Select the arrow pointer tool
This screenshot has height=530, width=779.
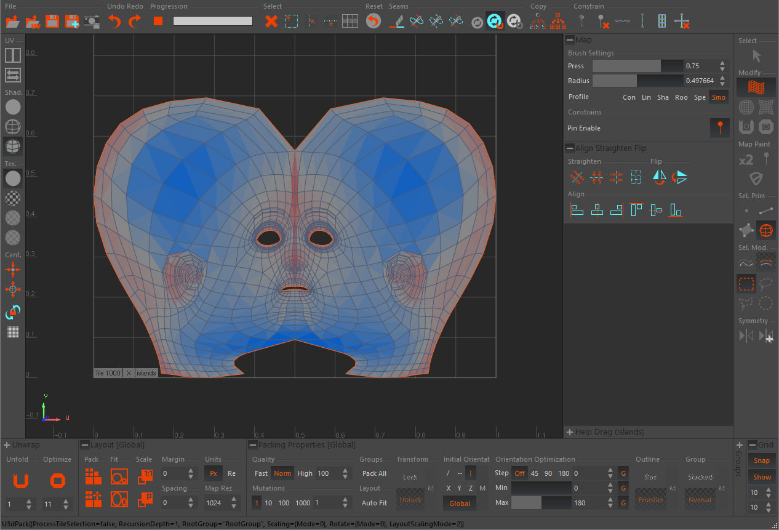click(757, 56)
